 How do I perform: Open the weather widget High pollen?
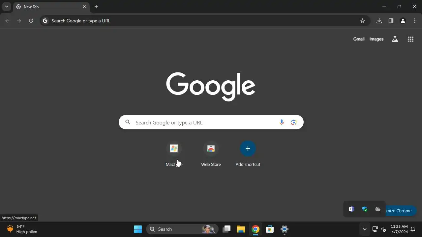coord(22,229)
